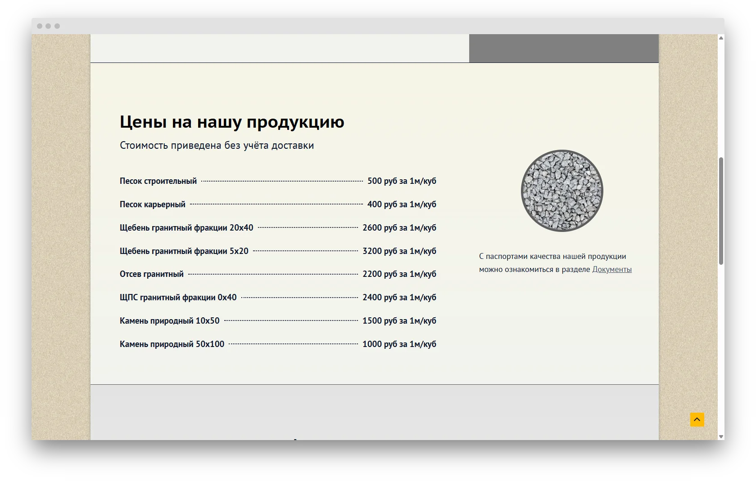This screenshot has height=485, width=756.
Task: Click the Щебень гранитный фракции 5х20 entry
Action: [184, 251]
